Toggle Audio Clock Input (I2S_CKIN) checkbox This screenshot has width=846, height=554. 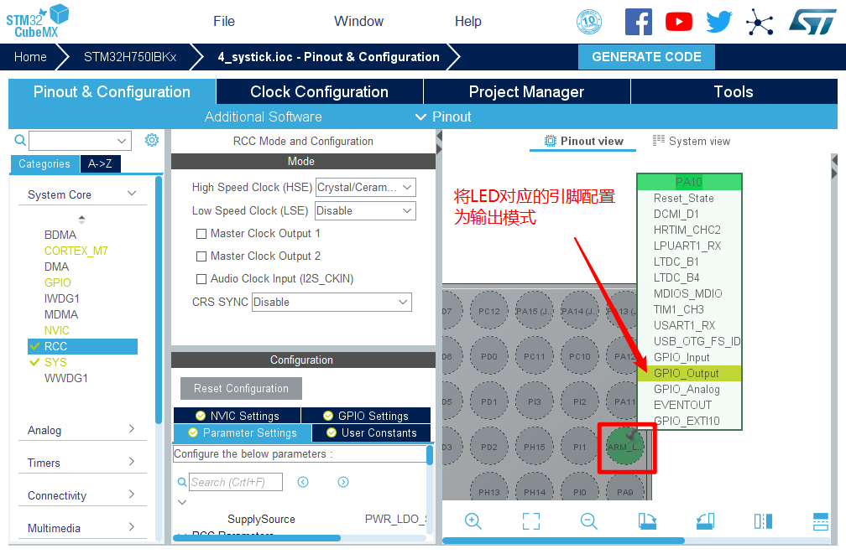point(201,279)
